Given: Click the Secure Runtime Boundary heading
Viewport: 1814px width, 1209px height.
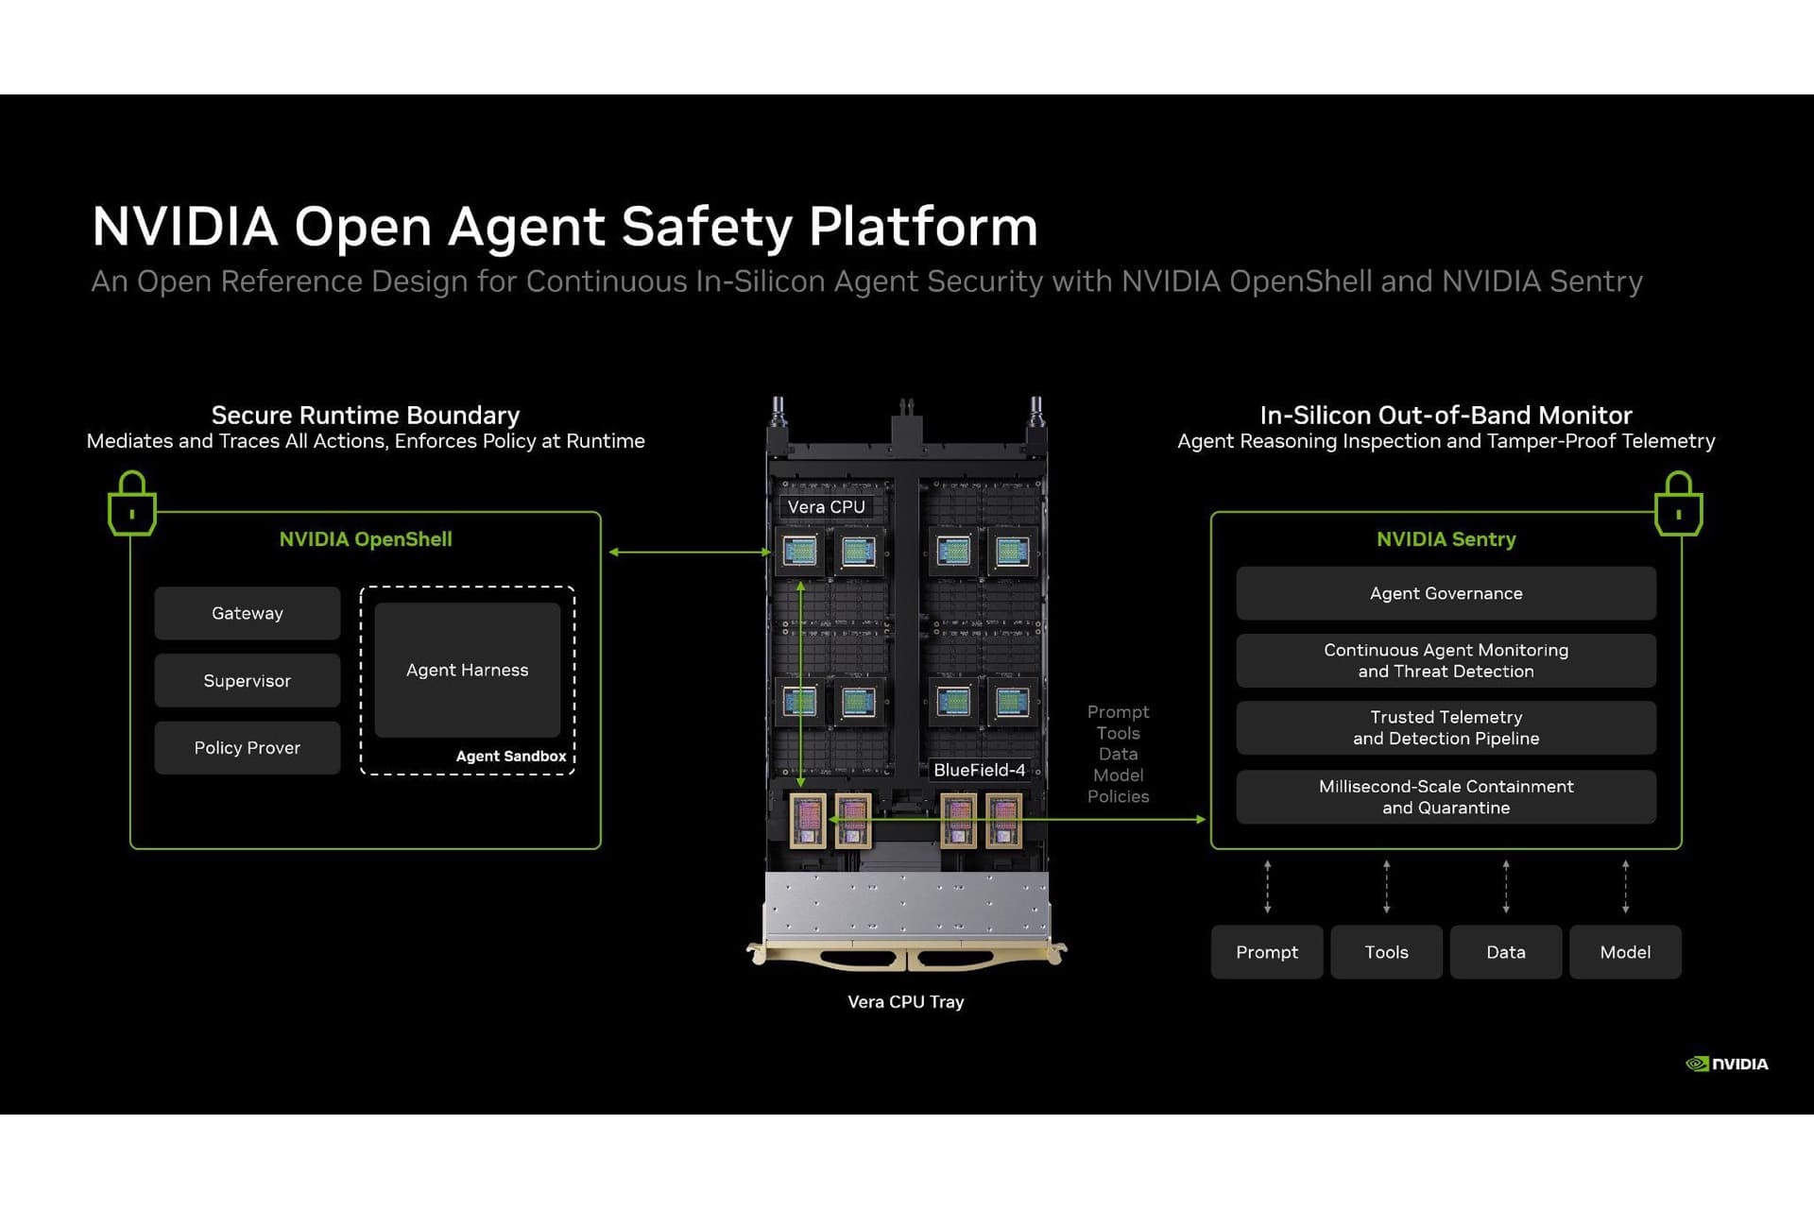Looking at the screenshot, I should click(366, 415).
